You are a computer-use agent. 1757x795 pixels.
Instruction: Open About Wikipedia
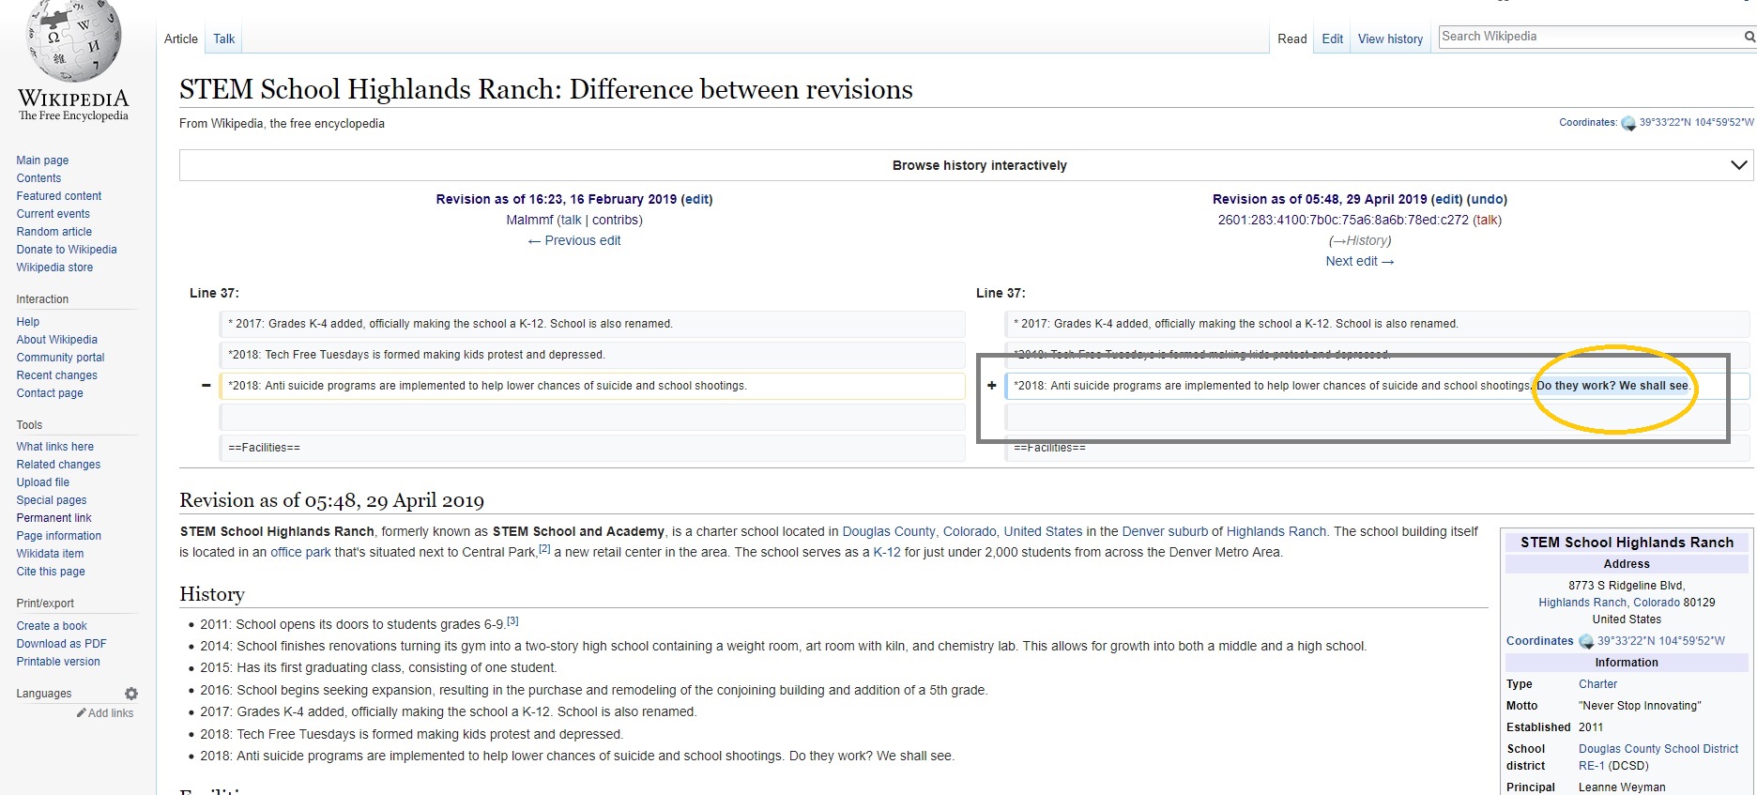point(57,340)
